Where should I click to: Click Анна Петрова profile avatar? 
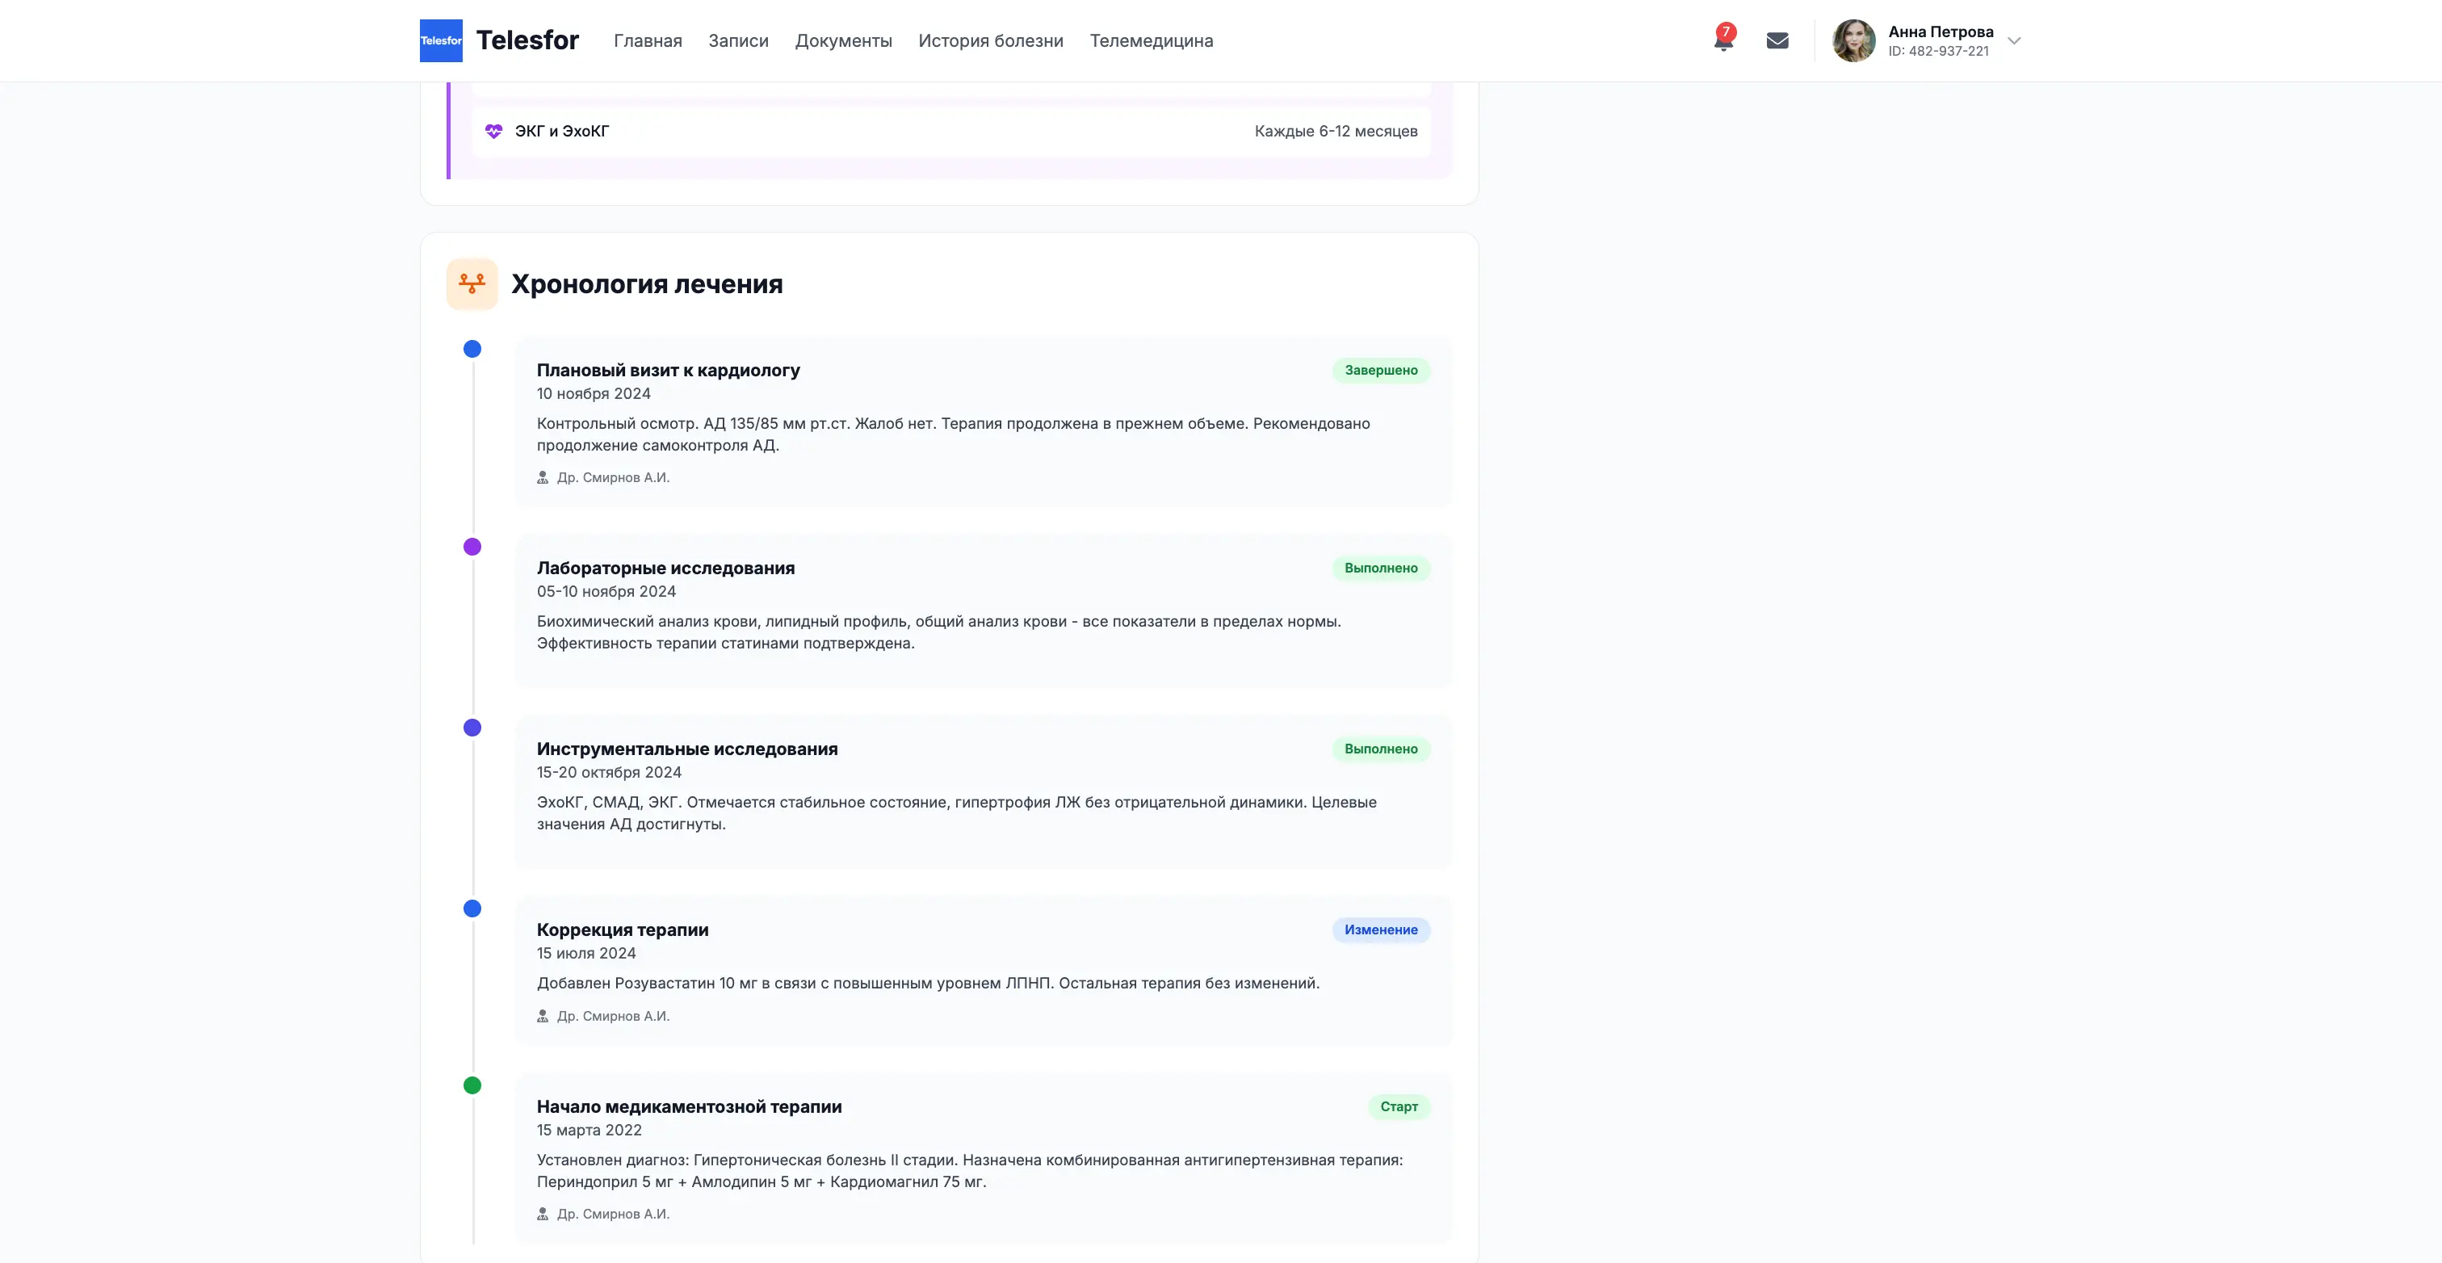coord(1853,40)
